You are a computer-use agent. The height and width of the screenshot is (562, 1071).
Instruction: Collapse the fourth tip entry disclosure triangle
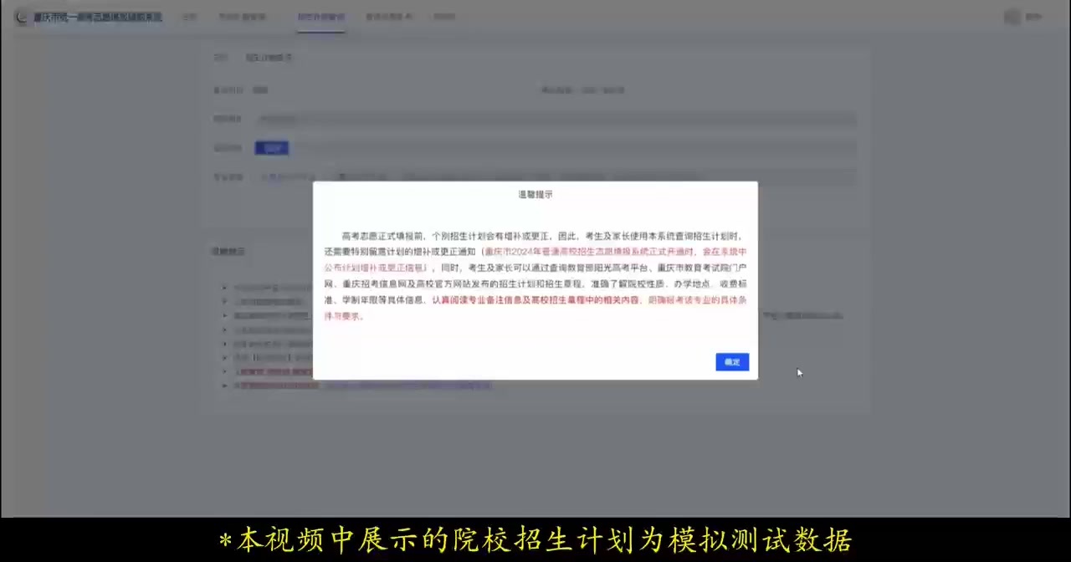[x=224, y=330]
